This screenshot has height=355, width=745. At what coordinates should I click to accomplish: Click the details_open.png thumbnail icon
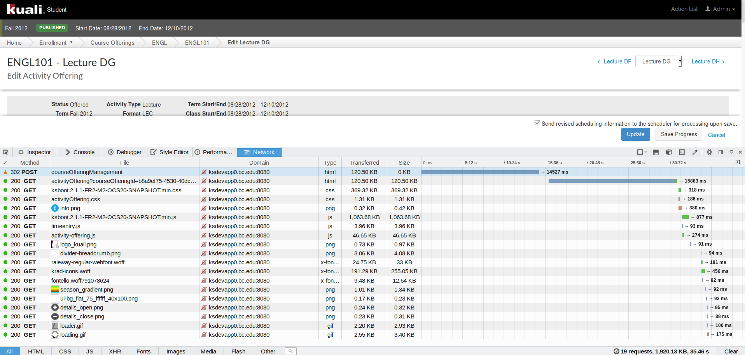tap(55, 308)
